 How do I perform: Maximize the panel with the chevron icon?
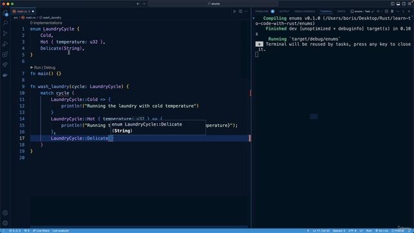403,12
